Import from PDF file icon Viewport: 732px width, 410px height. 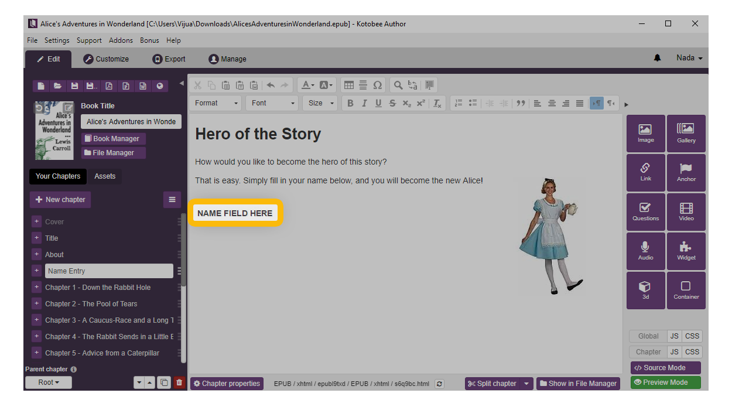(109, 86)
